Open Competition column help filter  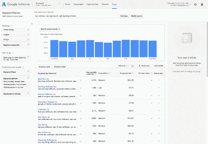[x=109, y=73]
